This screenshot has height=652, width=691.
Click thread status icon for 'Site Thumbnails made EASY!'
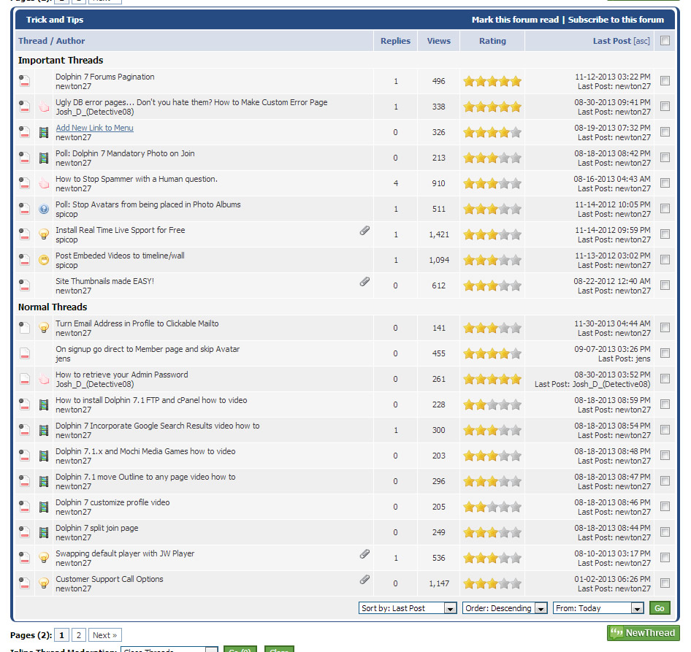pos(25,285)
